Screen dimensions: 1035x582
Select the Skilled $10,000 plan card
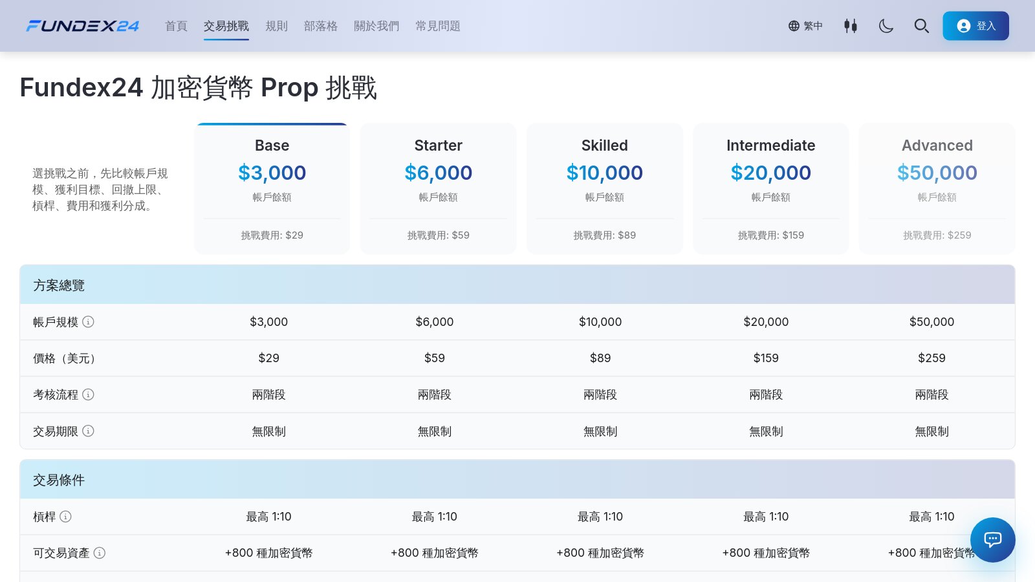tap(604, 188)
